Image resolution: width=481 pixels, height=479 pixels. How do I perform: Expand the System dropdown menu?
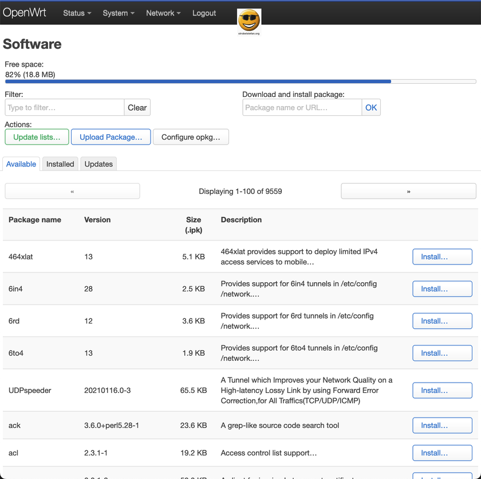pyautogui.click(x=119, y=13)
